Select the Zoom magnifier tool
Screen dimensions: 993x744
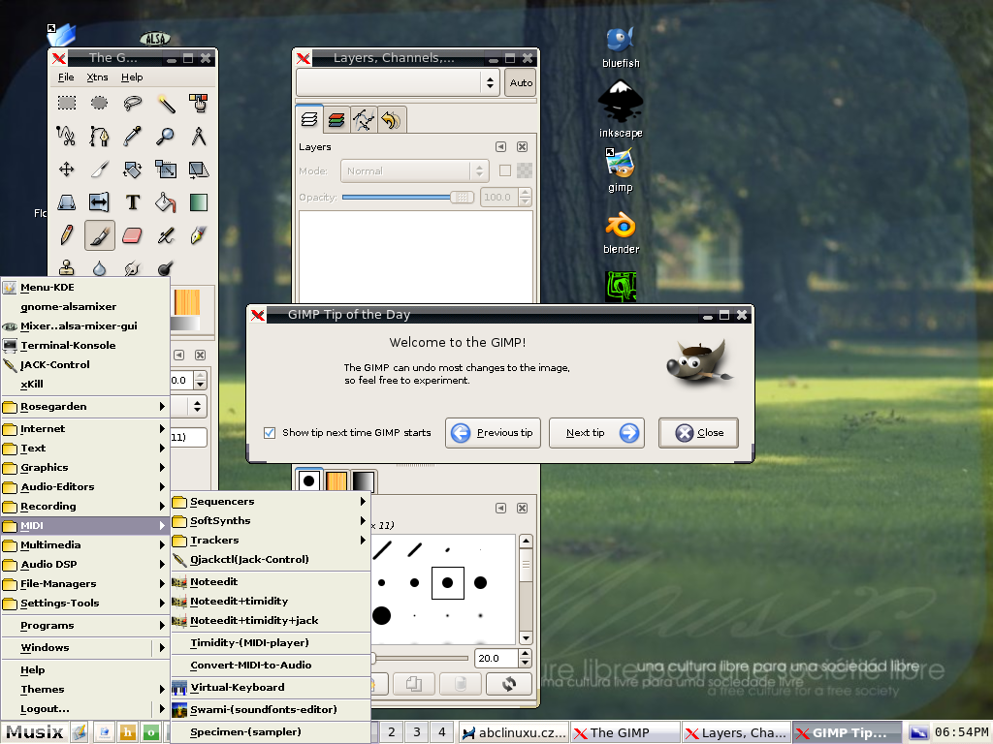coord(166,136)
